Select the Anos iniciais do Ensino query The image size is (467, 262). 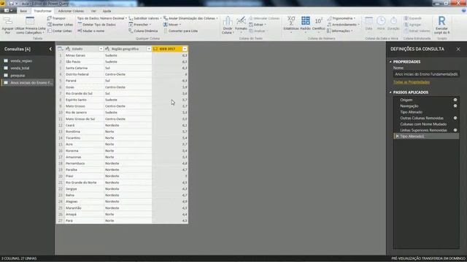tap(28, 82)
